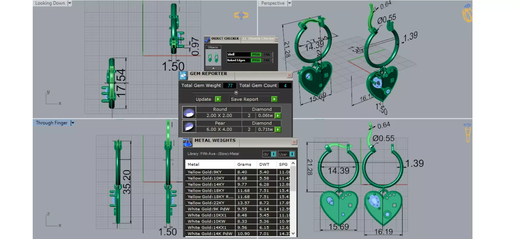Select the Yellow Gold:18KY R... row
520x239 pixels.
(238, 197)
